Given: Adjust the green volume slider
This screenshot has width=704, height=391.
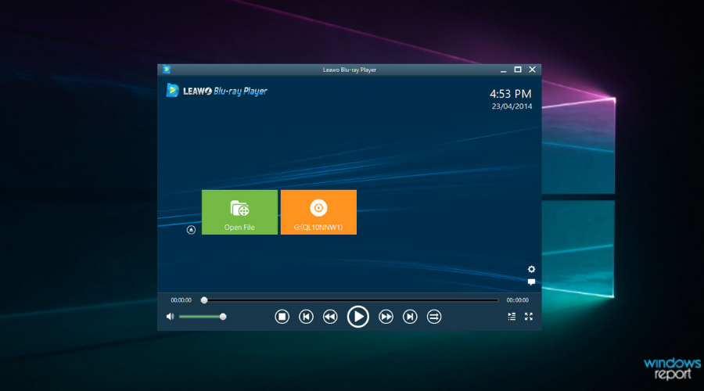Looking at the screenshot, I should 203,317.
